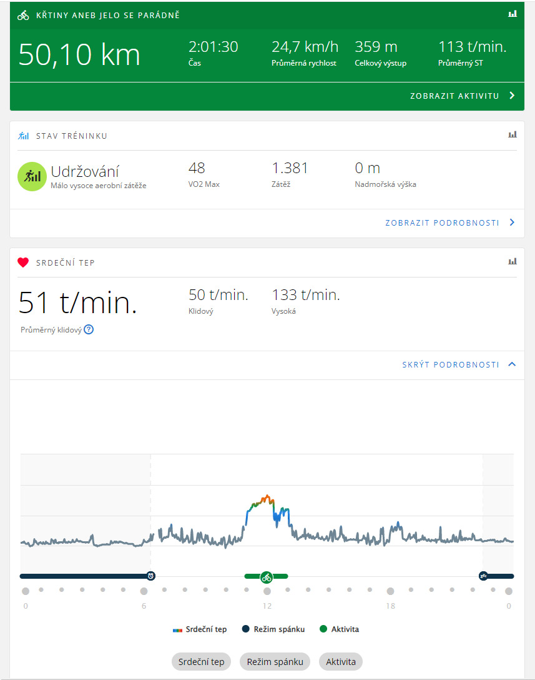The height and width of the screenshot is (680, 535).
Task: Open Zobrazit aktivitu link
Action: [454, 96]
